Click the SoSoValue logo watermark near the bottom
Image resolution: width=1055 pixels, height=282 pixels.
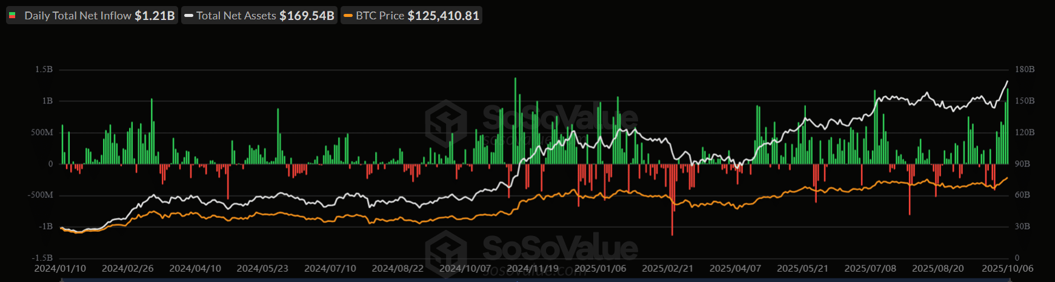445,251
